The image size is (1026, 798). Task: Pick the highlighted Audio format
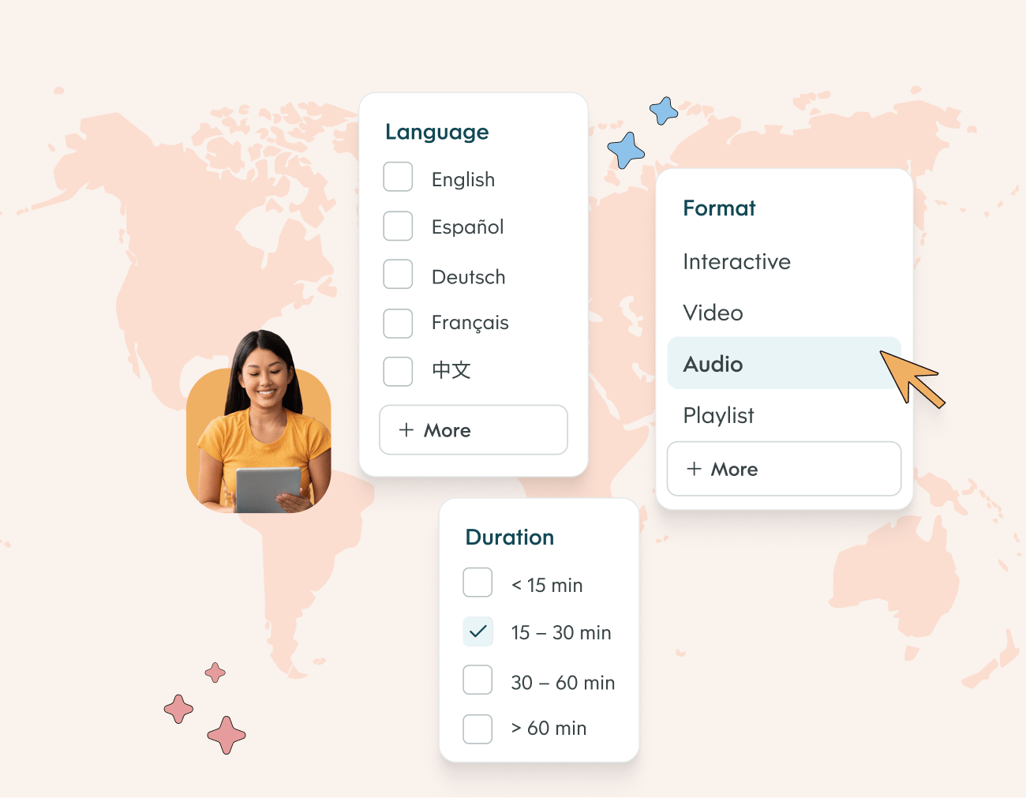tap(713, 364)
